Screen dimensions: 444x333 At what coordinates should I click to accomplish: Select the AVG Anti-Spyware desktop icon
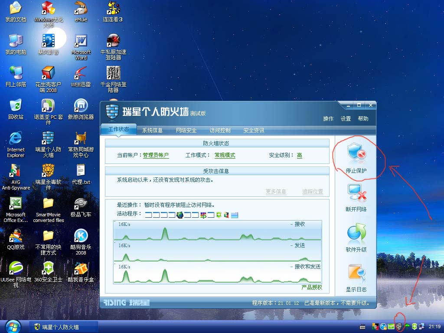[x=16, y=177]
